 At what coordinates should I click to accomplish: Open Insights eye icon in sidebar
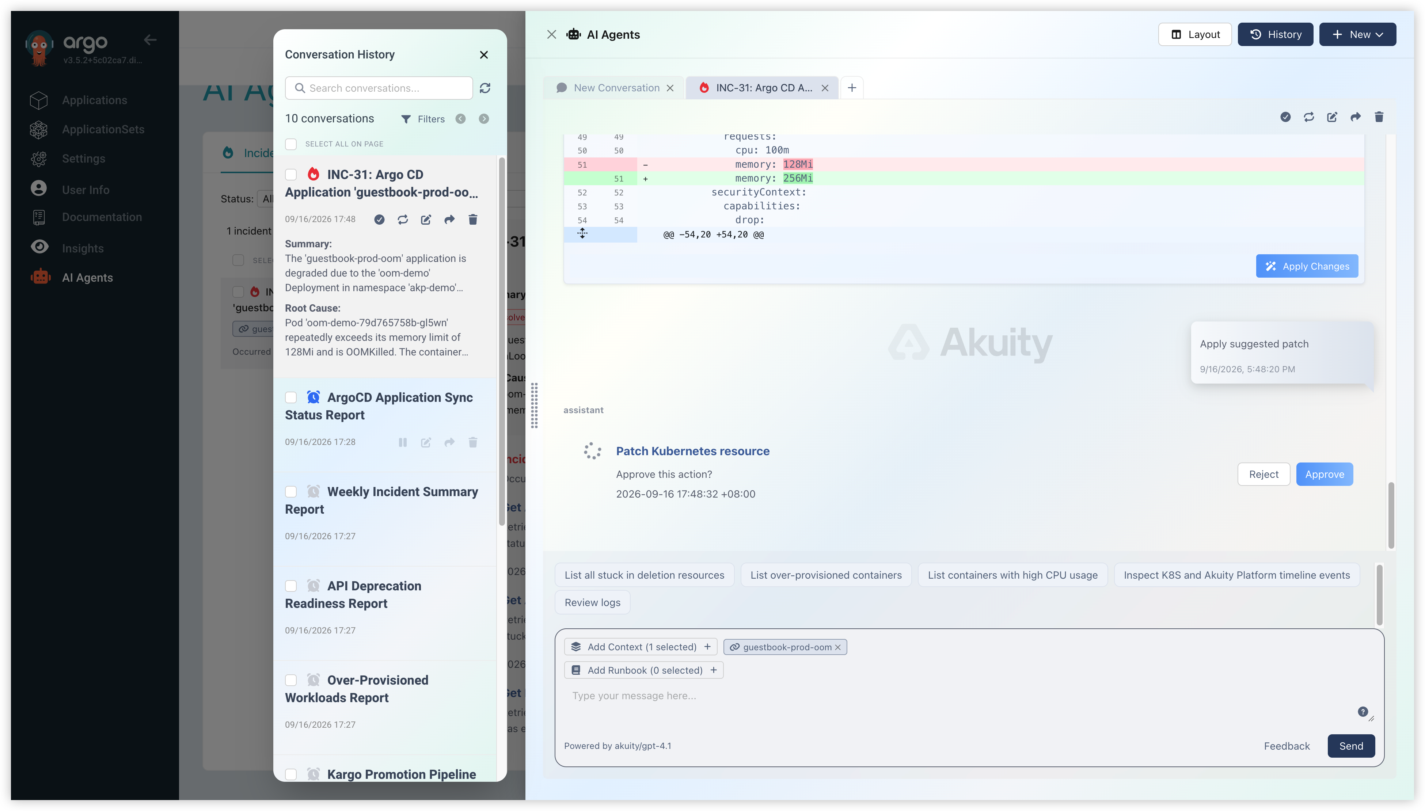39,247
